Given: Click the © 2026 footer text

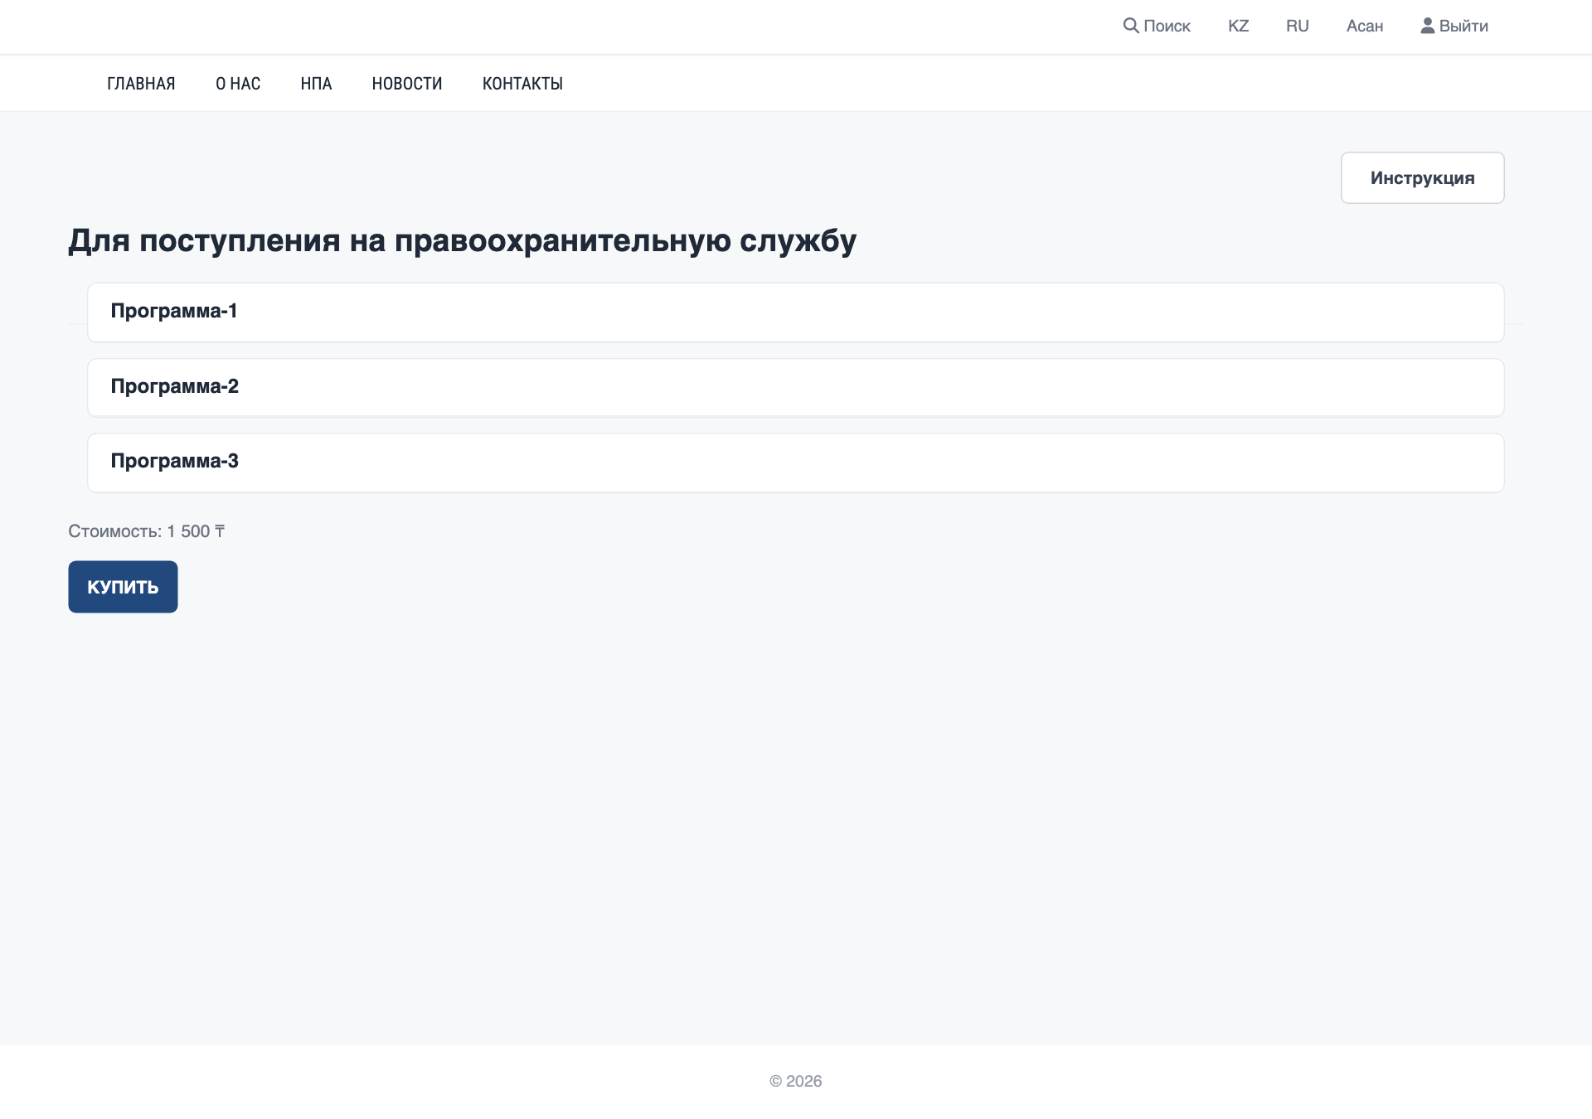Looking at the screenshot, I should [x=795, y=1082].
